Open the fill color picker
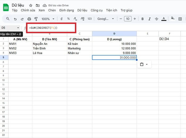This screenshot has width=186, height=138. 172,19
